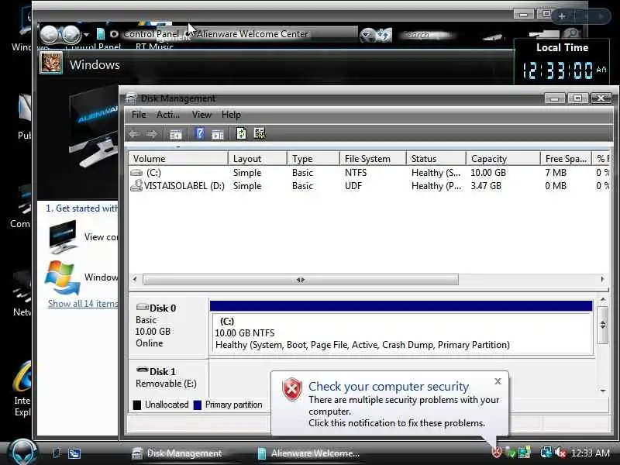Sort by the Capacity column header
The width and height of the screenshot is (620, 465).
pyautogui.click(x=503, y=159)
